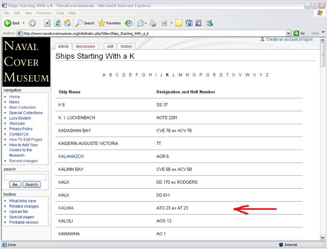Click the Stop loading toolbar icon
This screenshot has height=249, width=327.
(47, 23)
